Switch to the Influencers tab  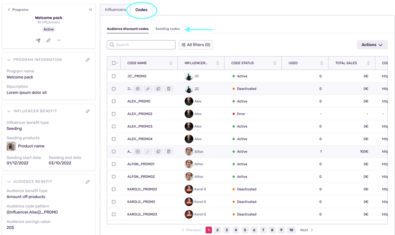click(116, 9)
